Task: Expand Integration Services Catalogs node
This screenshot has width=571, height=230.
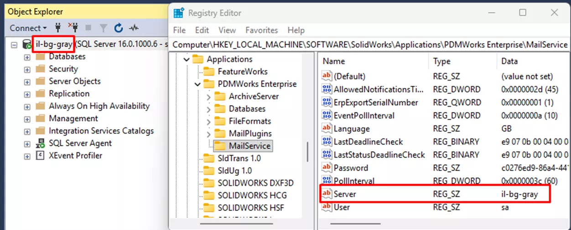Action: click(27, 131)
